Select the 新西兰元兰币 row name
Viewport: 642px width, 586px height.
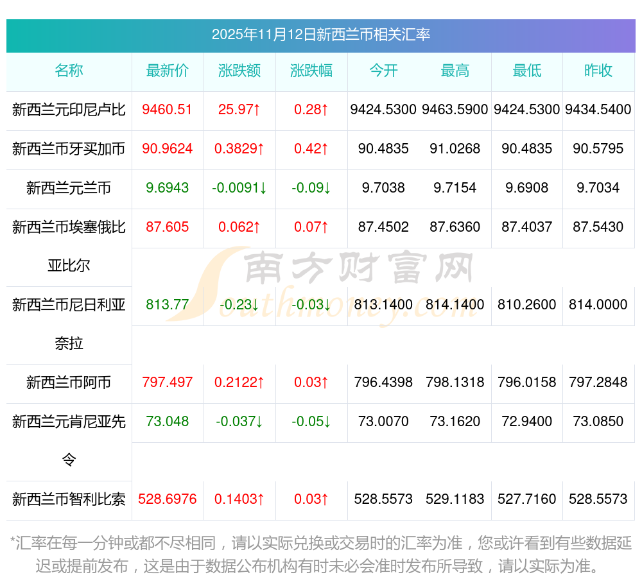pyautogui.click(x=69, y=188)
